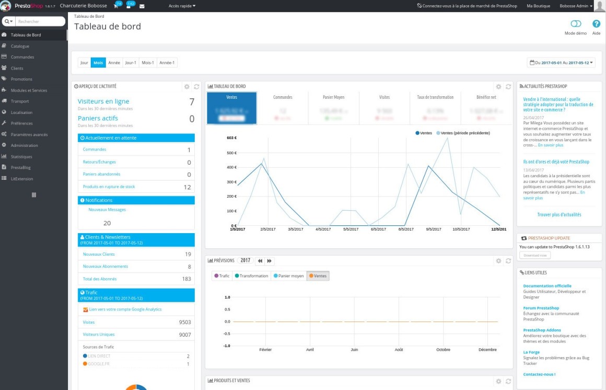The width and height of the screenshot is (606, 390).
Task: Switch chart to the Panier Moyen tab
Action: pos(333,108)
